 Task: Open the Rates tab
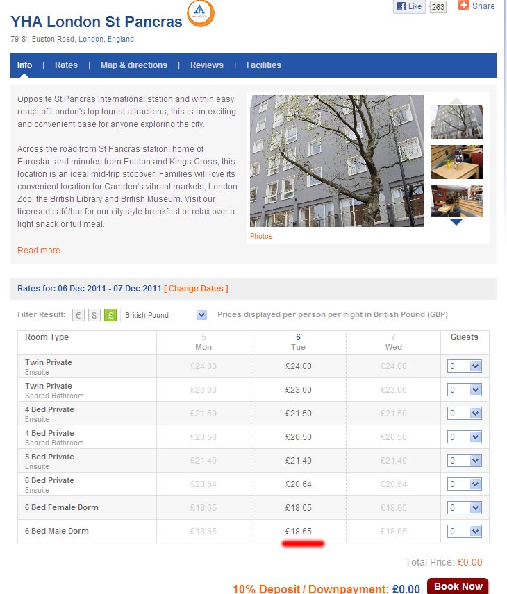[66, 65]
